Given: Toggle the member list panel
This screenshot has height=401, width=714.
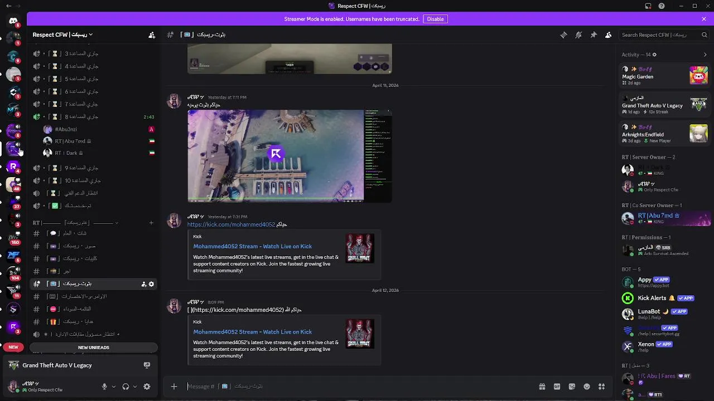Looking at the screenshot, I should [609, 35].
